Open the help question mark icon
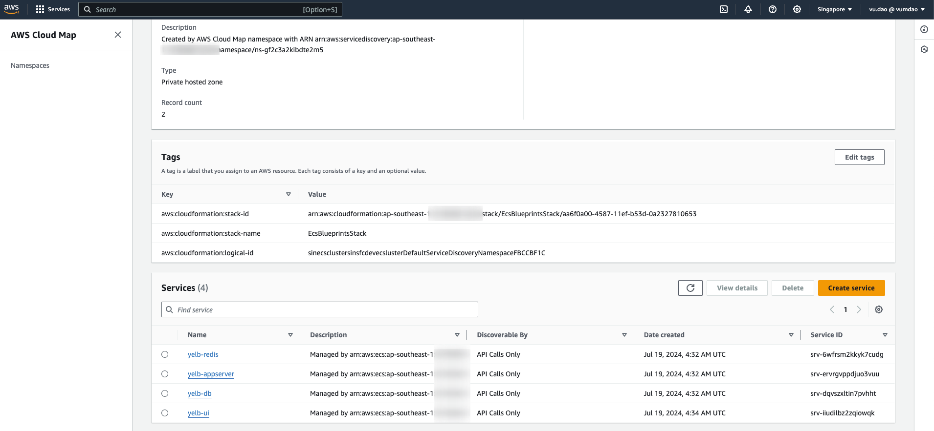Image resolution: width=934 pixels, height=431 pixels. coord(773,9)
